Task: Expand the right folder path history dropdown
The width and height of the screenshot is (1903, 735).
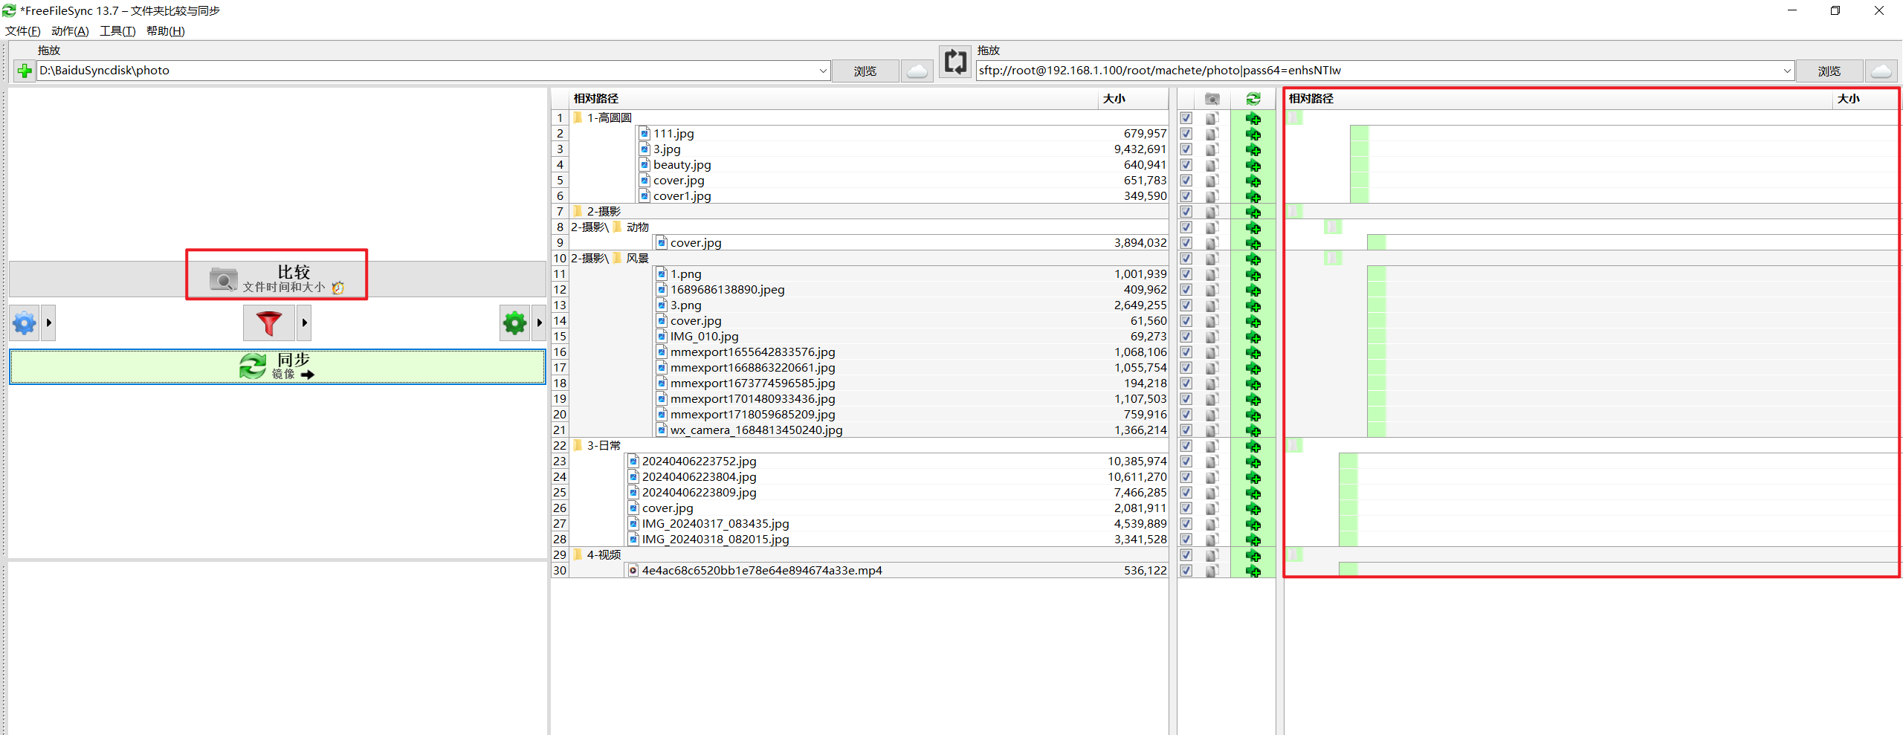Action: (1787, 71)
